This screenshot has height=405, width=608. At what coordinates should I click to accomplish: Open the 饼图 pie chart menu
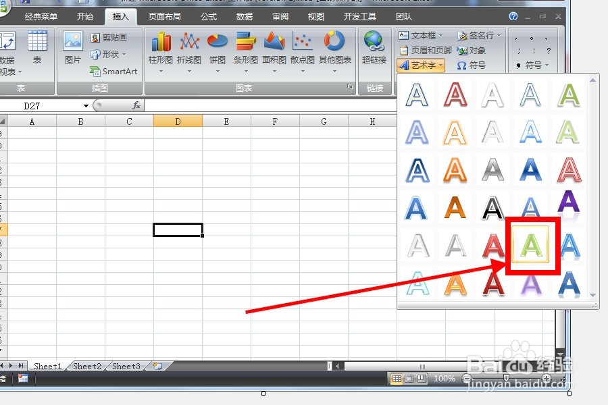218,53
